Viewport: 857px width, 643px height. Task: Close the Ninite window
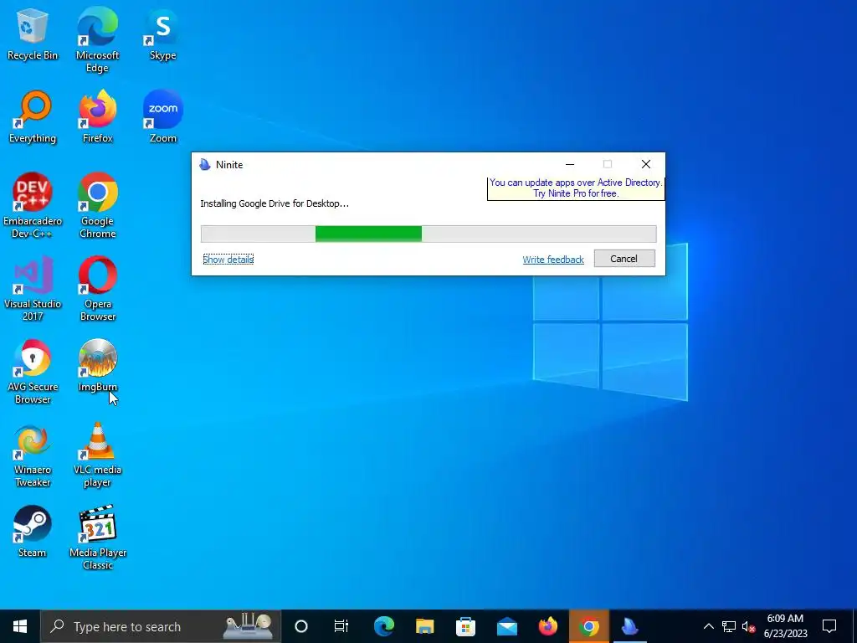[x=646, y=164]
